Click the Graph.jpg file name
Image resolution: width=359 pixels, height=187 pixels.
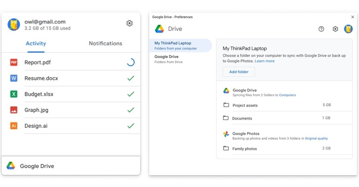pyautogui.click(x=36, y=110)
